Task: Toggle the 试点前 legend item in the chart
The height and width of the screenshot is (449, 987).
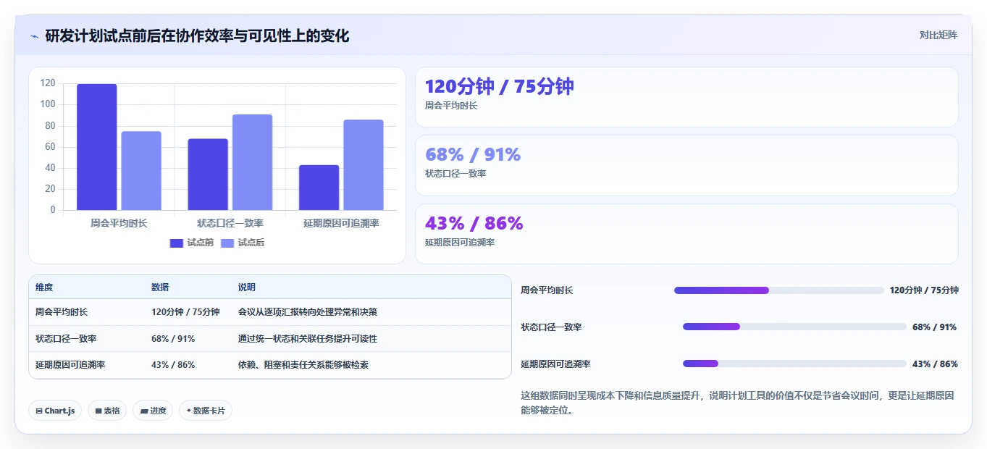Action: [x=192, y=243]
